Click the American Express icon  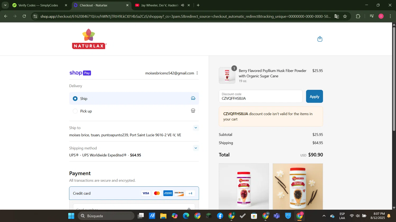168,193
